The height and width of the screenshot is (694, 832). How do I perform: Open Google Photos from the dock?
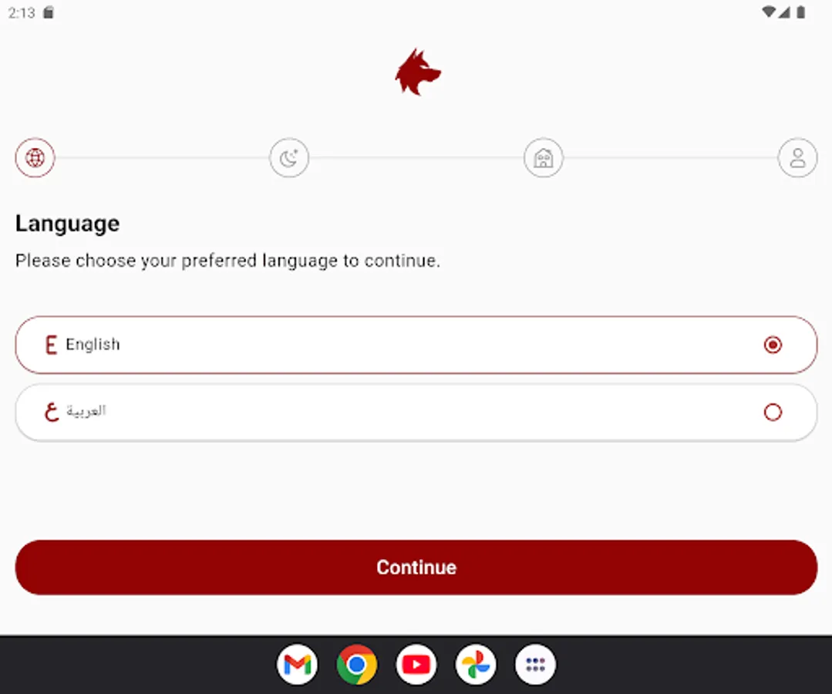[476, 664]
